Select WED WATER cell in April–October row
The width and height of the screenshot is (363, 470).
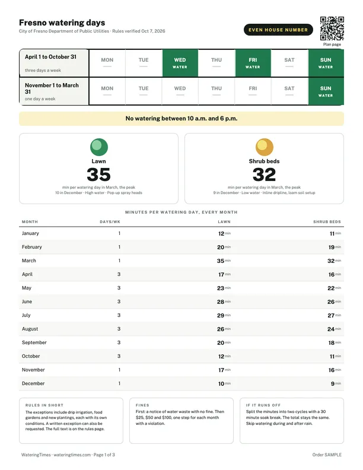[x=180, y=63]
